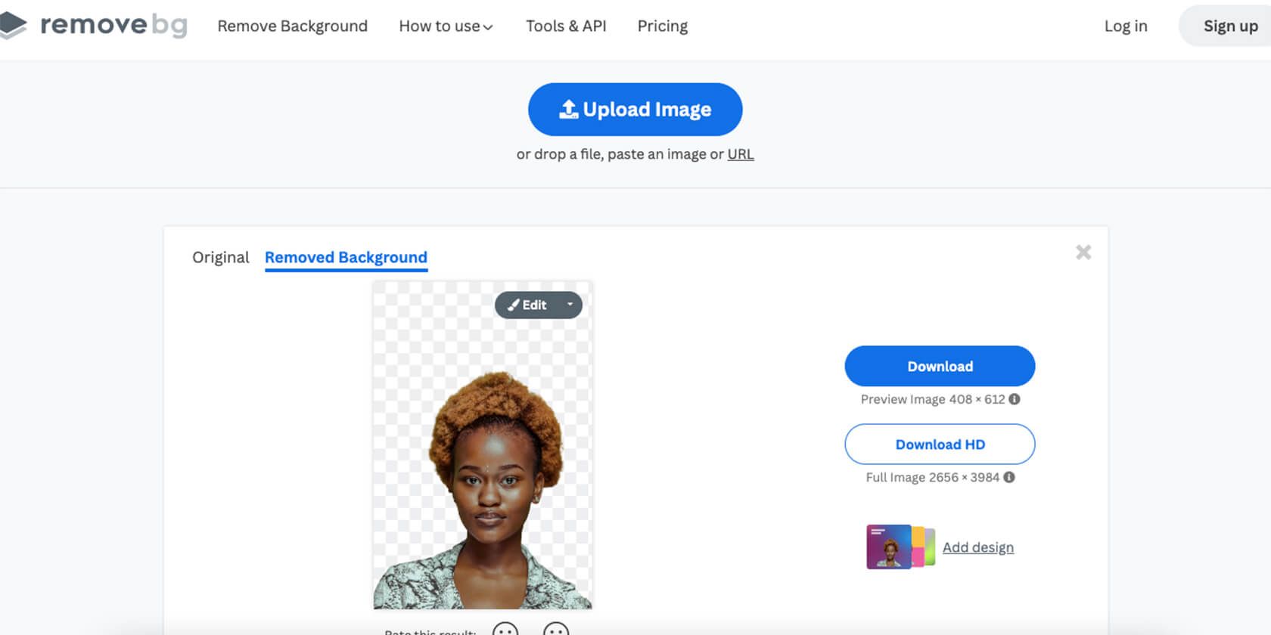The image size is (1271, 635).
Task: Click the info icon next to Full Image size
Action: (x=1009, y=478)
